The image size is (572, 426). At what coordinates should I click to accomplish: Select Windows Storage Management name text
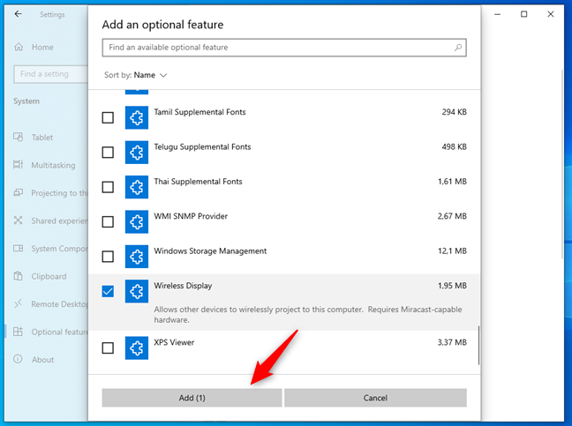[x=210, y=251]
